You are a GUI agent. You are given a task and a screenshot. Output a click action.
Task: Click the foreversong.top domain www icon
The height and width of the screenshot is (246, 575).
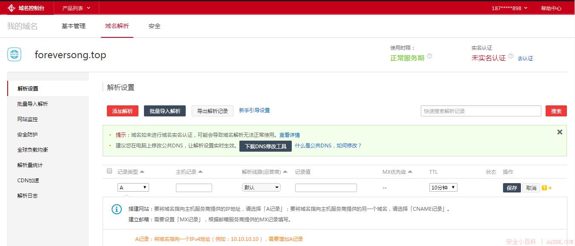[x=14, y=54]
